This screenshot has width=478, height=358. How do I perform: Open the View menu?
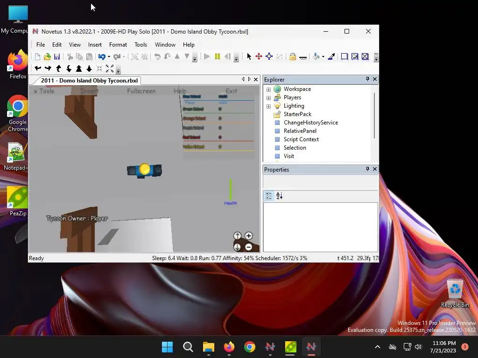pyautogui.click(x=75, y=45)
